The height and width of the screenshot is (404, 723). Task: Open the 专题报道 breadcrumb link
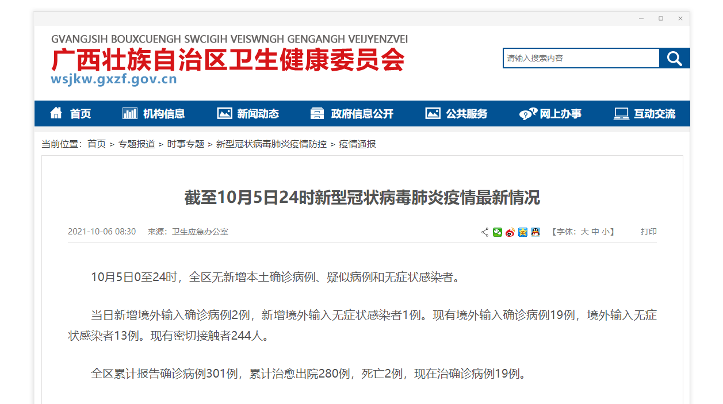(x=137, y=144)
